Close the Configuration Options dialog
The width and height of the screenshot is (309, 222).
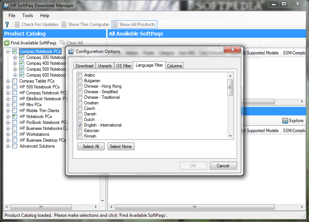click(x=233, y=50)
